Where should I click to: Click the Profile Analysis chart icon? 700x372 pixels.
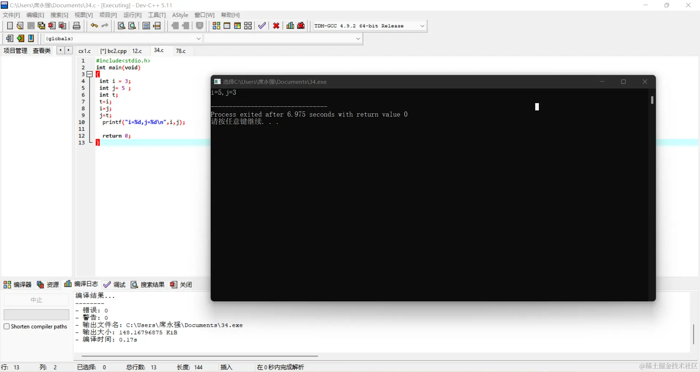[290, 26]
